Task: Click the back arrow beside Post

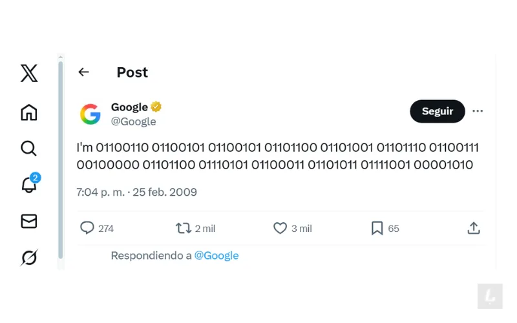Action: tap(83, 72)
